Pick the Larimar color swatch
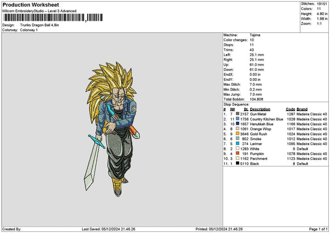The image size is (330, 233). coord(238,143)
